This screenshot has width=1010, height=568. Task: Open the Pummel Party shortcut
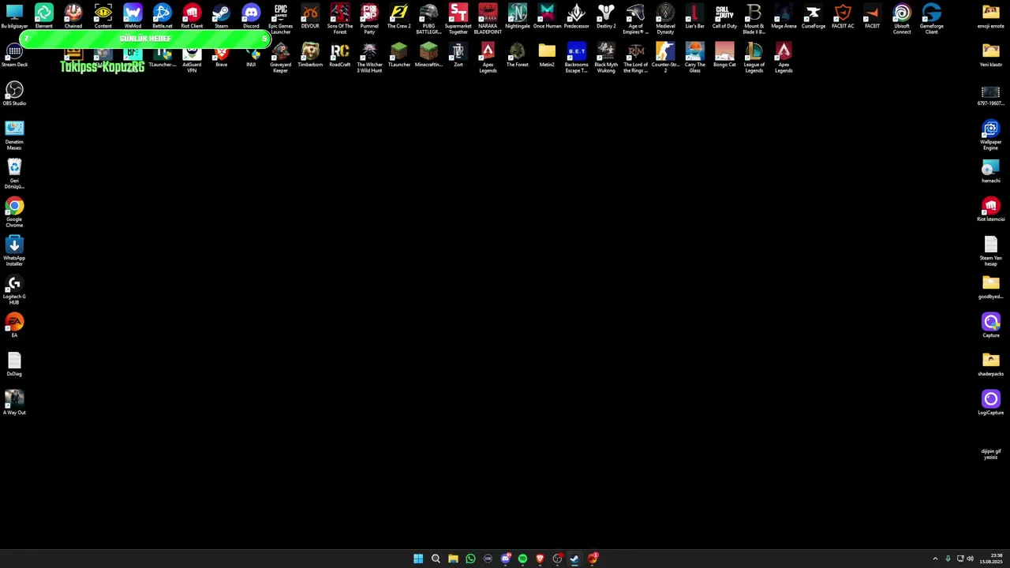click(x=369, y=19)
